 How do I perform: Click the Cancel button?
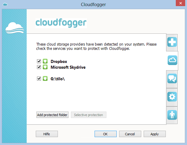coord(130,134)
